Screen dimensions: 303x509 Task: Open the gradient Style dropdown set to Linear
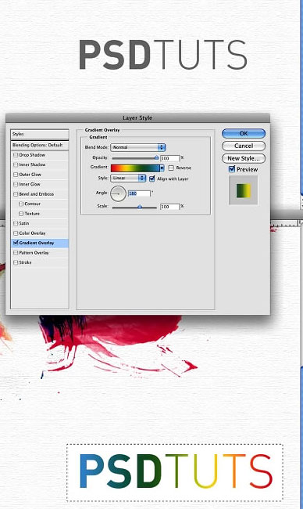click(128, 179)
